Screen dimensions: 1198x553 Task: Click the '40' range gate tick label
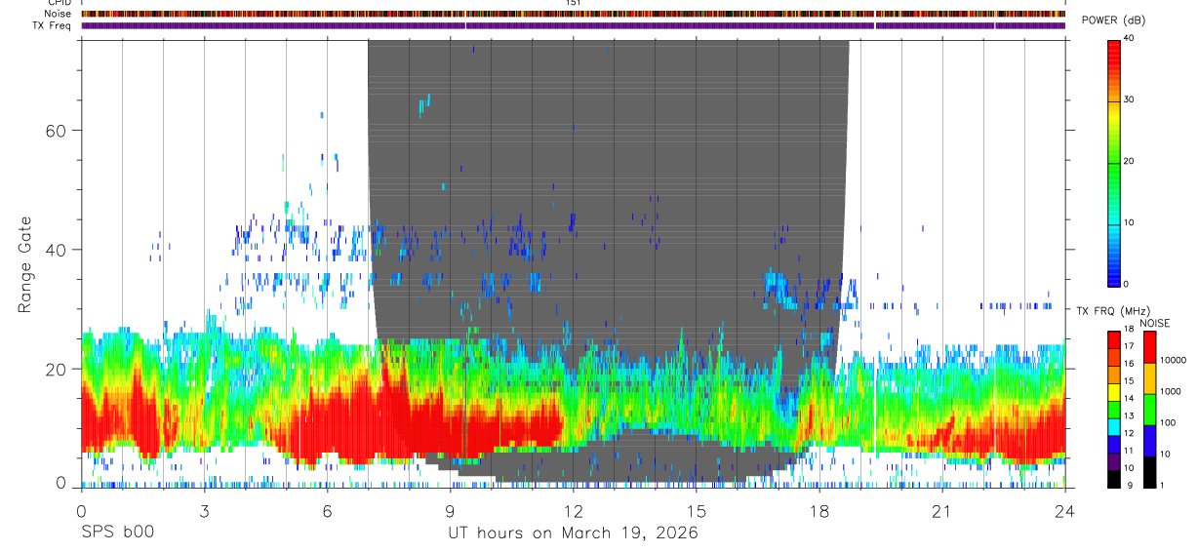coord(55,250)
